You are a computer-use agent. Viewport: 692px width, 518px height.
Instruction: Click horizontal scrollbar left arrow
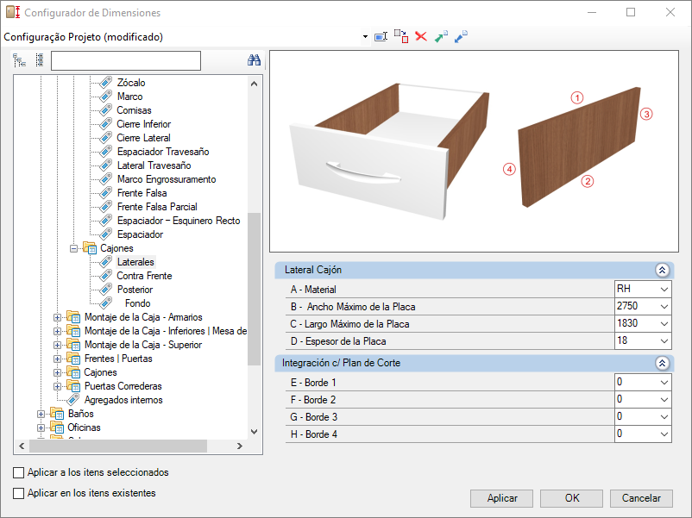22,446
